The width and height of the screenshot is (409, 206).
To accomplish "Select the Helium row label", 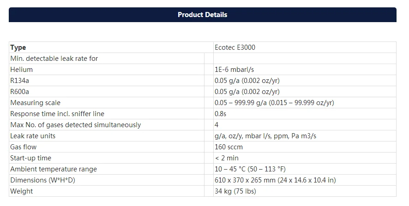I will click(22, 70).
